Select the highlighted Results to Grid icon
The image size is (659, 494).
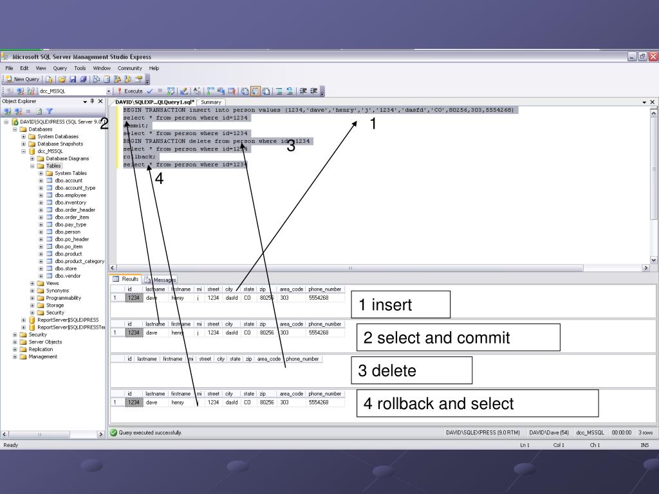[x=255, y=91]
